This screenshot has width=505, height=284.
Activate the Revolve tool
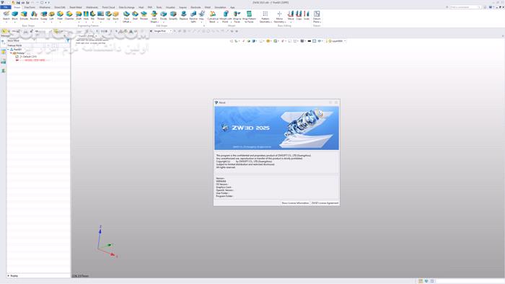click(x=34, y=15)
